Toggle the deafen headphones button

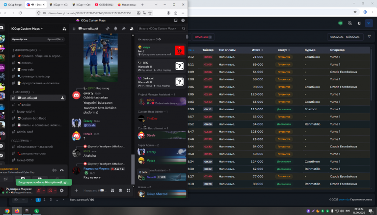[50, 191]
